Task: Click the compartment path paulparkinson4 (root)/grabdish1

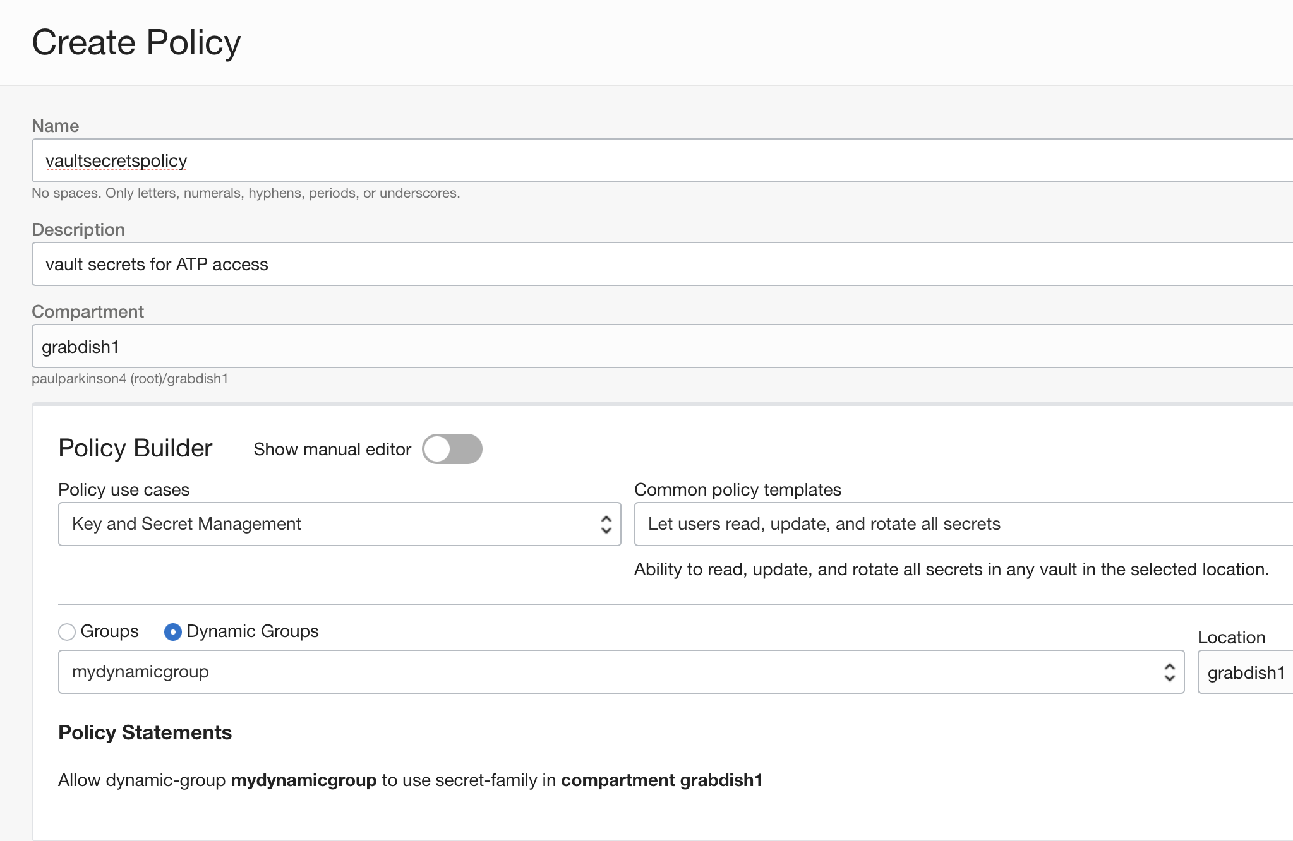Action: pyautogui.click(x=129, y=379)
